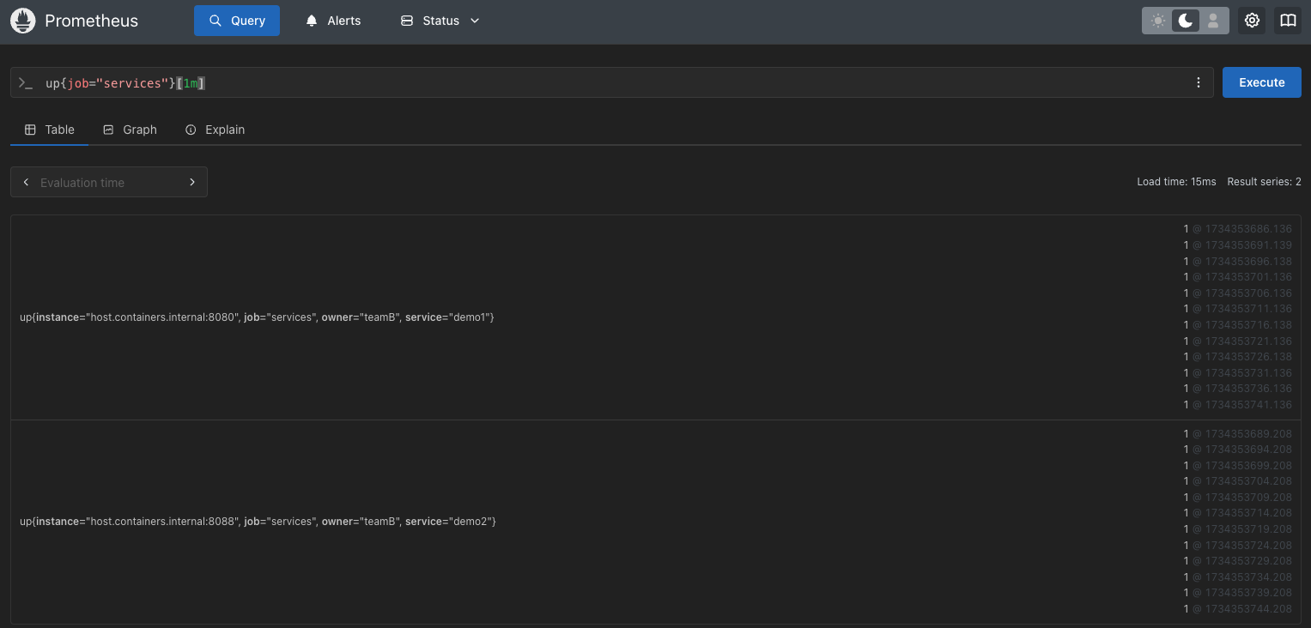The width and height of the screenshot is (1311, 628).
Task: Open settings gear icon
Action: point(1253,21)
